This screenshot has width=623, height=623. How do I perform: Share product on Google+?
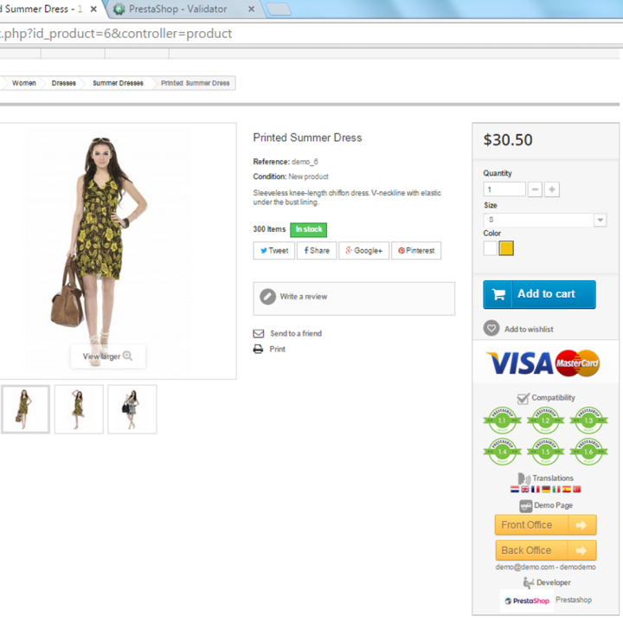(x=363, y=251)
